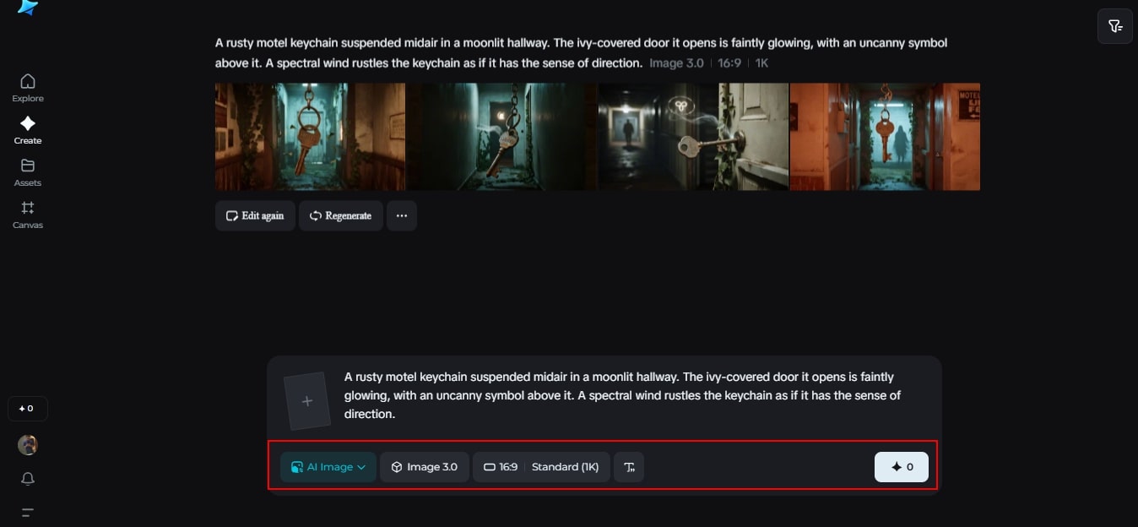Click the add reference image plus box

[x=306, y=401]
